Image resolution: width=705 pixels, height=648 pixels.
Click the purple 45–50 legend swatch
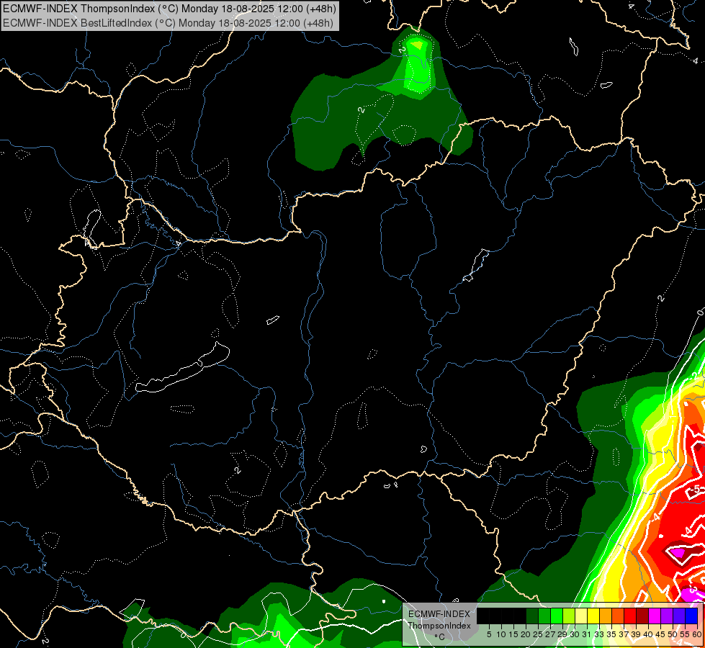[667, 616]
